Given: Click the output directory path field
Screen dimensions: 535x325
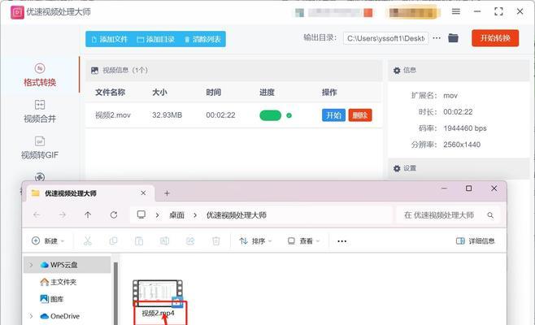Looking at the screenshot, I should pos(385,38).
